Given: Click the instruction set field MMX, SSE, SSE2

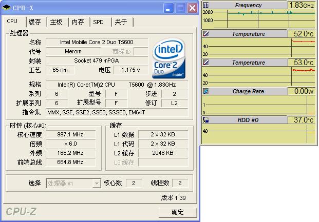Looking at the screenshot, I should coord(117,112).
